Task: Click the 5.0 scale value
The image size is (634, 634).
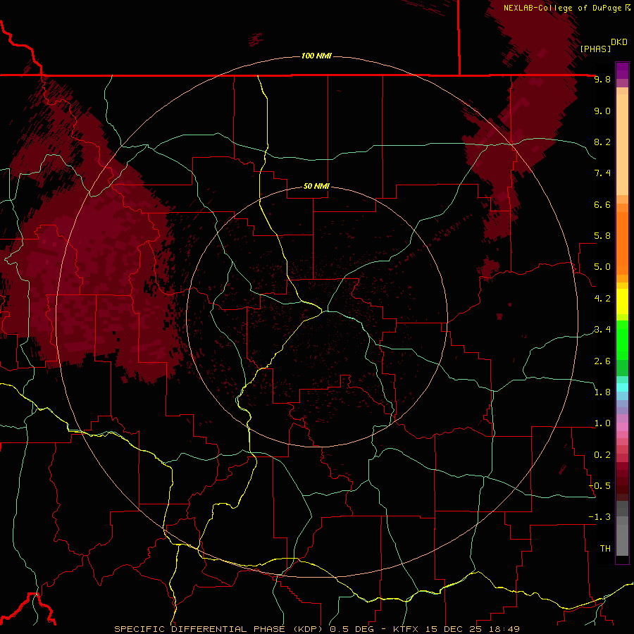Action: [602, 267]
